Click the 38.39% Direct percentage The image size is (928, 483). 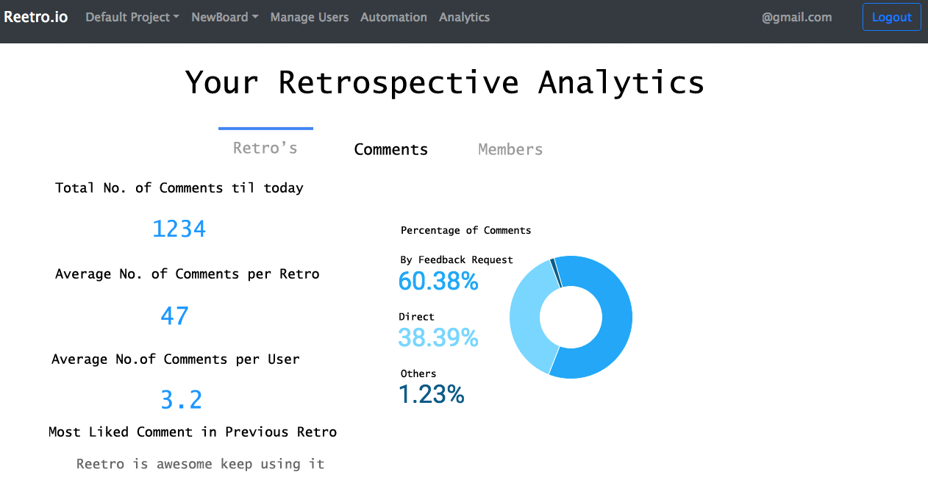[x=438, y=337]
